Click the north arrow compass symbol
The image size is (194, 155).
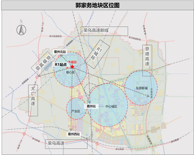pos(21,30)
